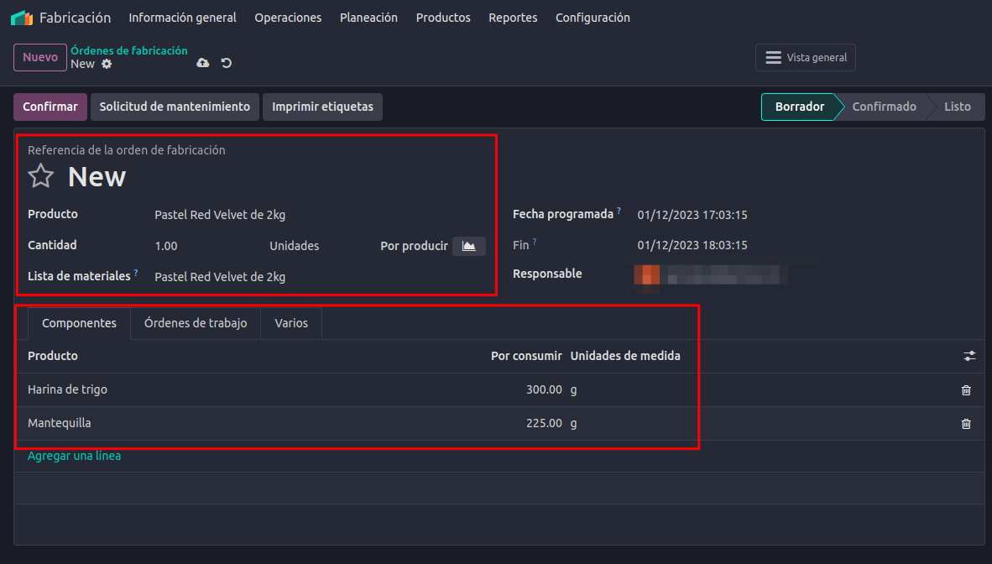This screenshot has width=992, height=564.
Task: Select the Confirmado status stage
Action: click(x=884, y=107)
